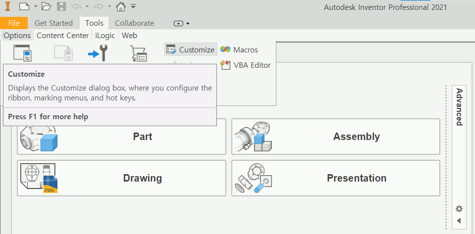The height and width of the screenshot is (234, 475).
Task: Click the vertical Advanced panel label
Action: coord(460,107)
